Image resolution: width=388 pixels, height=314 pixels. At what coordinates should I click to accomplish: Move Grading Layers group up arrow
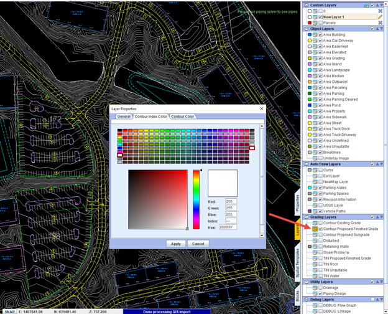click(377, 217)
